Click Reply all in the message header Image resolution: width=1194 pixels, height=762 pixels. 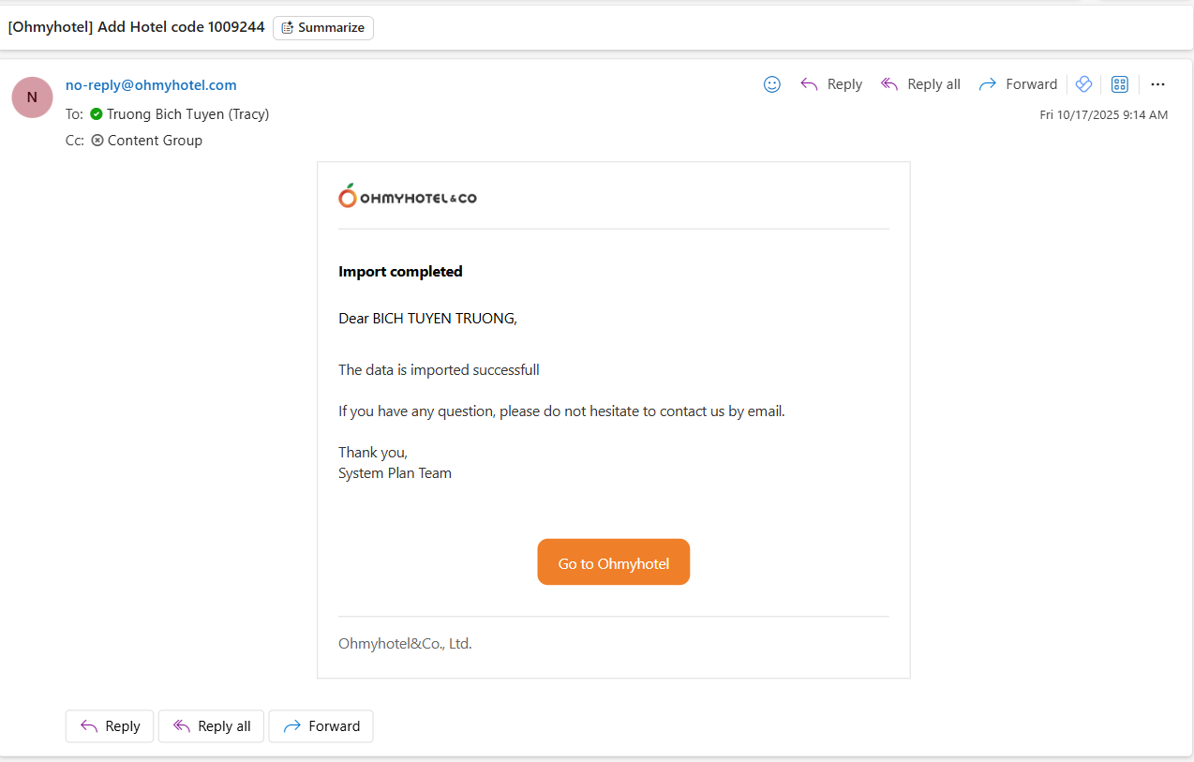coord(920,84)
